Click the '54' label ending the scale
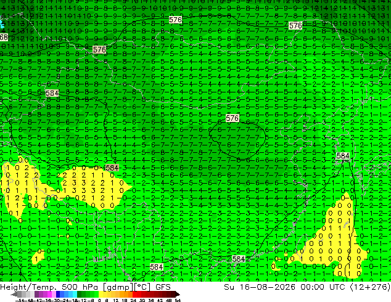 coord(178,300)
